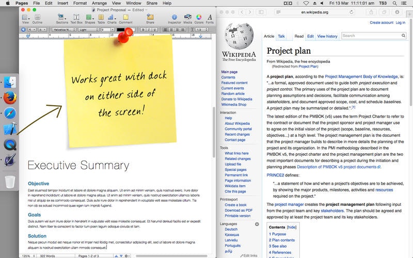Open the 125% zoom level popup
This screenshot has width=413, height=258.
(x=28, y=256)
